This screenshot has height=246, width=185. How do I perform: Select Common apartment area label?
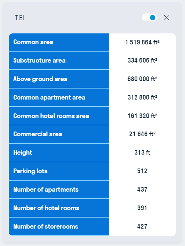click(49, 97)
